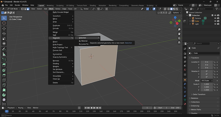Screen dimensions: 221x117
Task: Switch perspective/orthographic view icon
Action: click(x=179, y=42)
